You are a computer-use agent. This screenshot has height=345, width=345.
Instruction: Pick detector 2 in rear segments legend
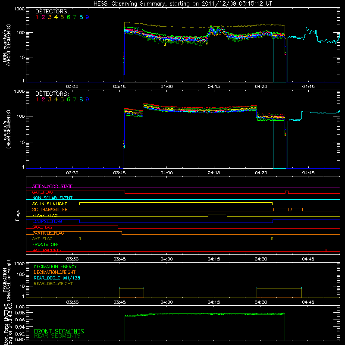coord(44,100)
